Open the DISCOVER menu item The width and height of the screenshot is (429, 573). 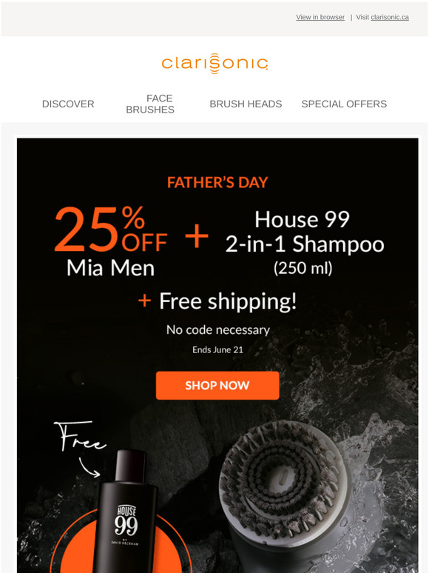pyautogui.click(x=68, y=104)
